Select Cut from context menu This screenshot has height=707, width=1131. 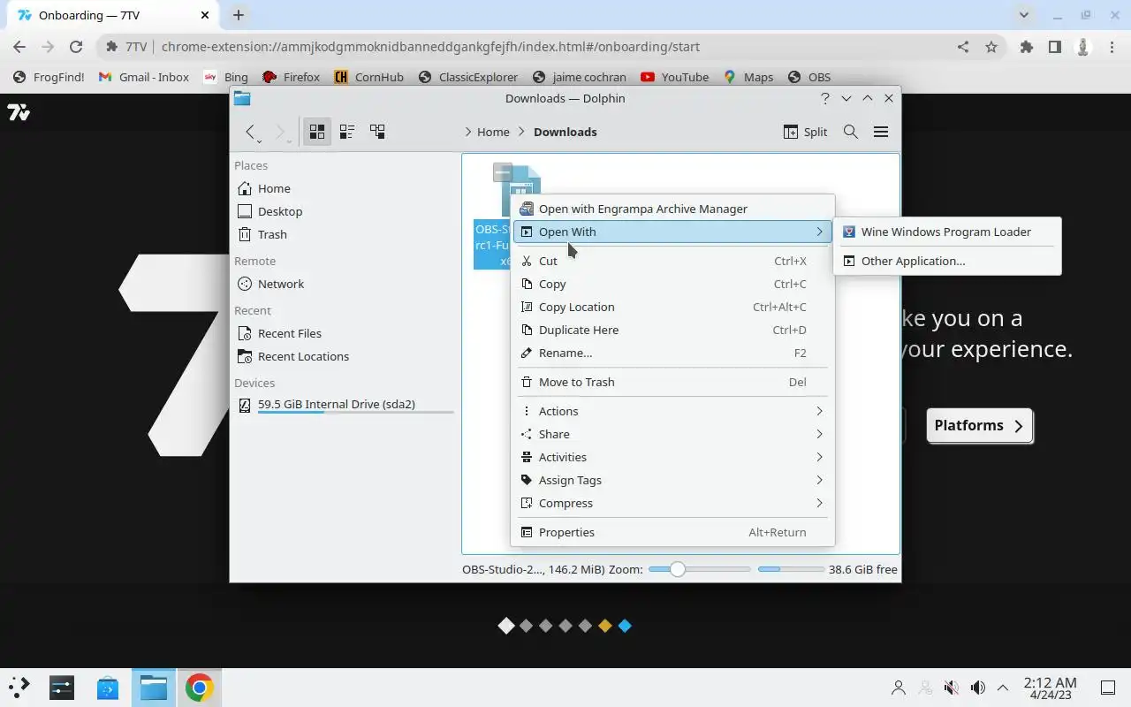(673, 261)
